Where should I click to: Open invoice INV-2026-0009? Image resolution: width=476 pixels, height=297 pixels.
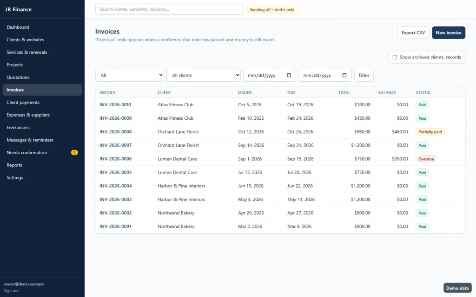coord(115,118)
